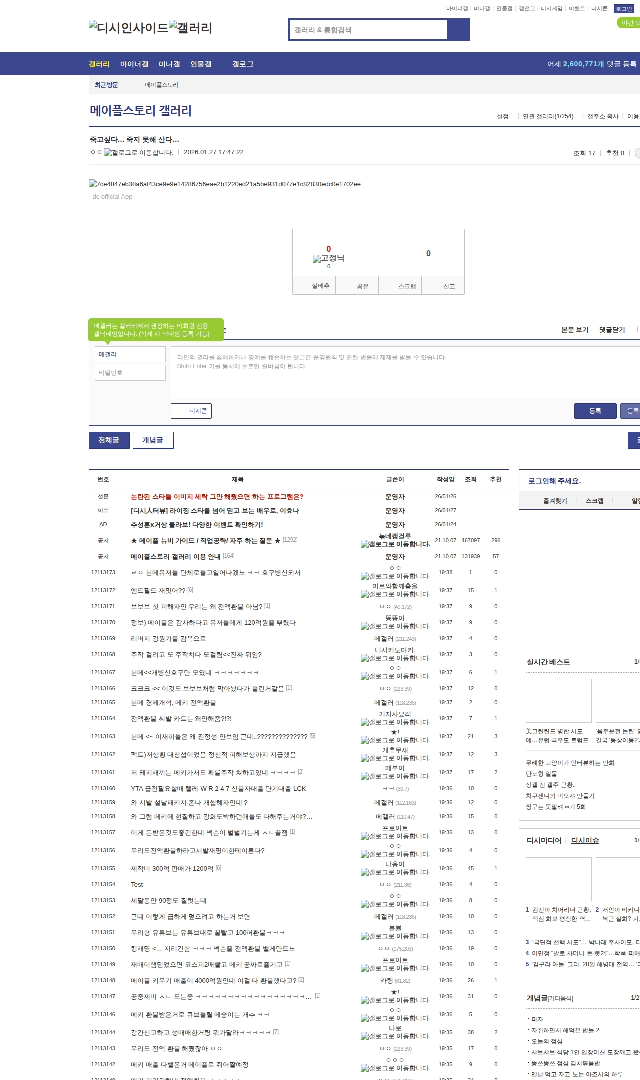Open 개추무새's 갤로그 icon
Image resolution: width=640 pixels, height=1080 pixels.
[395, 758]
